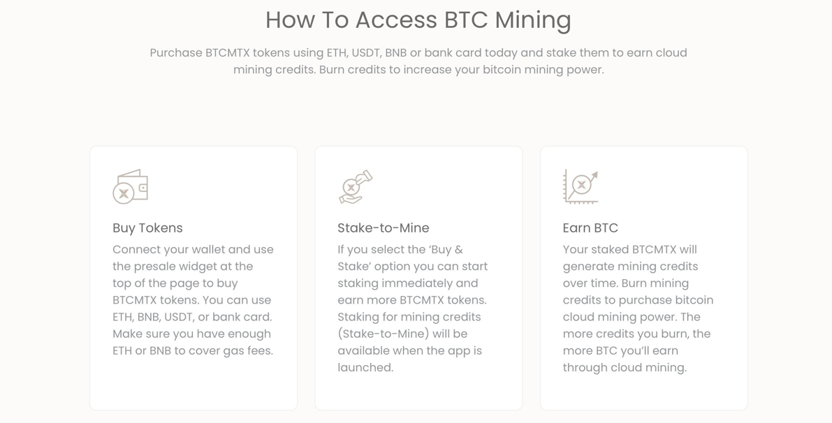Select the Earn BTC card title
832x423 pixels.
pos(590,228)
